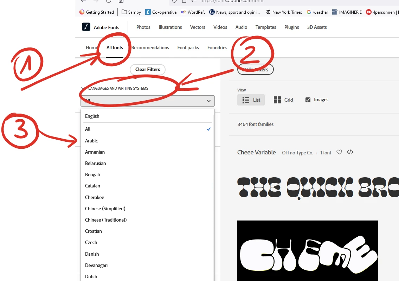This screenshot has height=281, width=399.
Task: Select Armenian in the language list
Action: coord(147,152)
